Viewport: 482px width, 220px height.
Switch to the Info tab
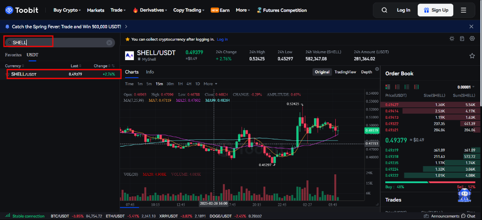150,72
